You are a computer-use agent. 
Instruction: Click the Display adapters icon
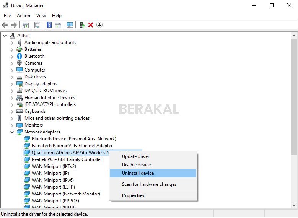(20, 84)
